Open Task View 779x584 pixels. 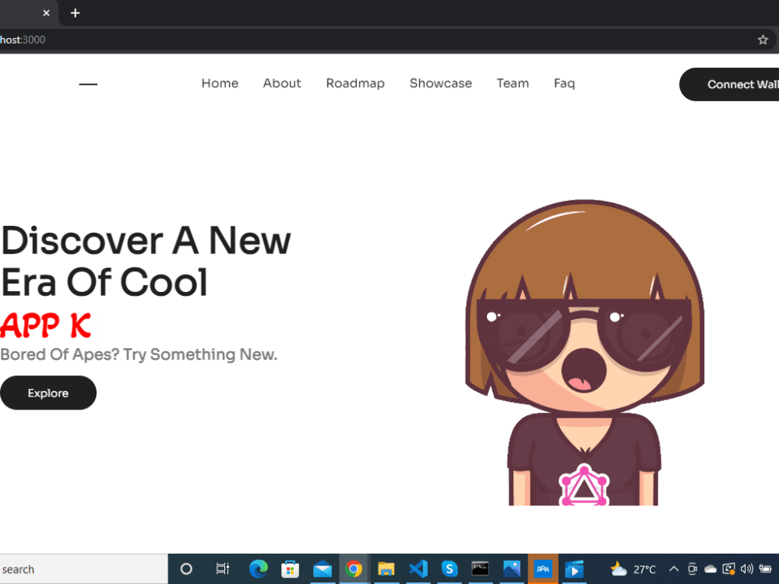(x=222, y=568)
